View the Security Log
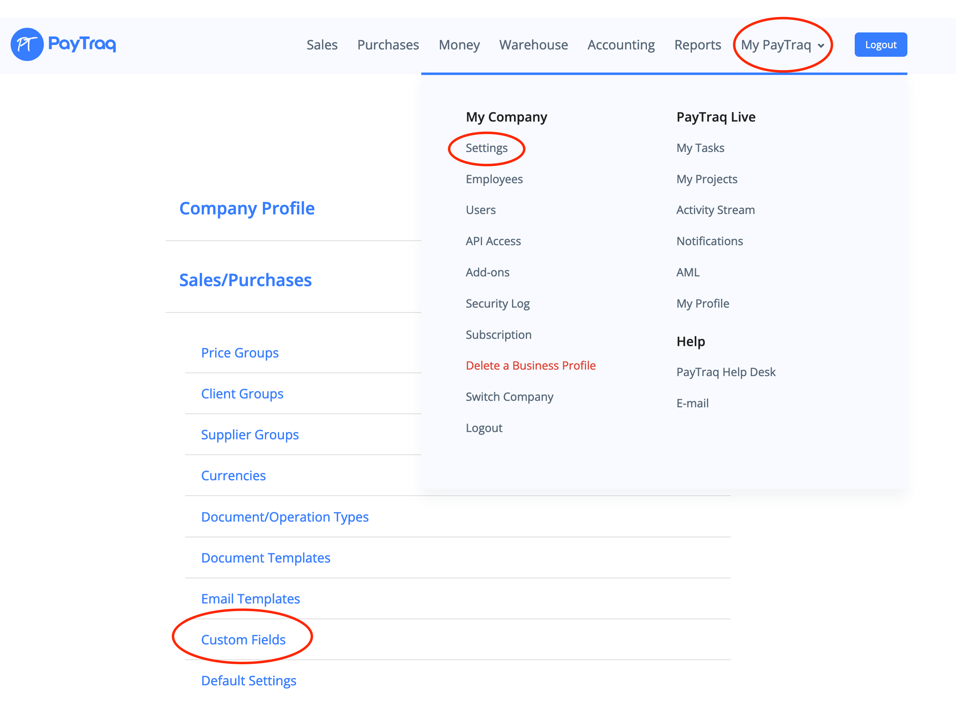Image resolution: width=956 pixels, height=706 pixels. (498, 304)
